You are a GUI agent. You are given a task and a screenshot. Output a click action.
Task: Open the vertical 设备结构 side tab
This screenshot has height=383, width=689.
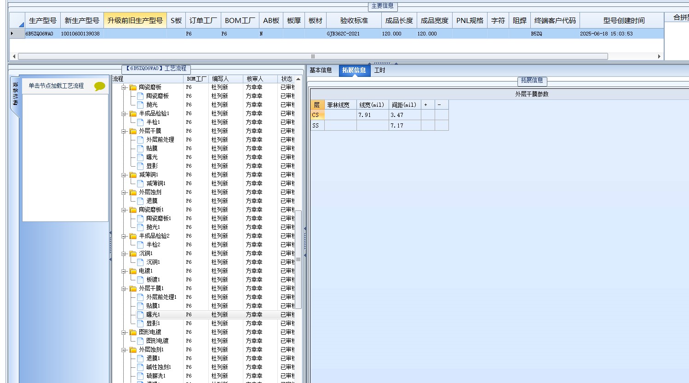(15, 94)
